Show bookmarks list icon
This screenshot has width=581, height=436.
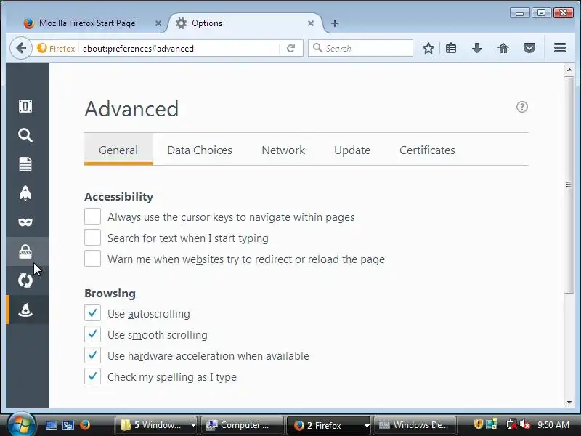point(451,48)
